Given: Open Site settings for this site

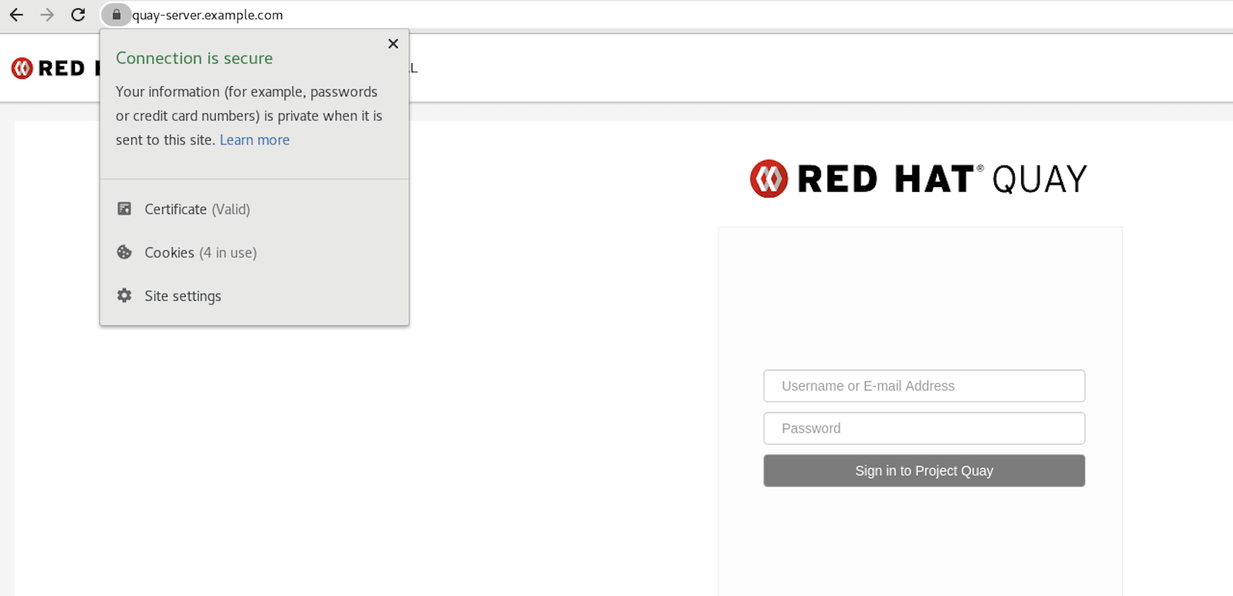Looking at the screenshot, I should point(183,295).
